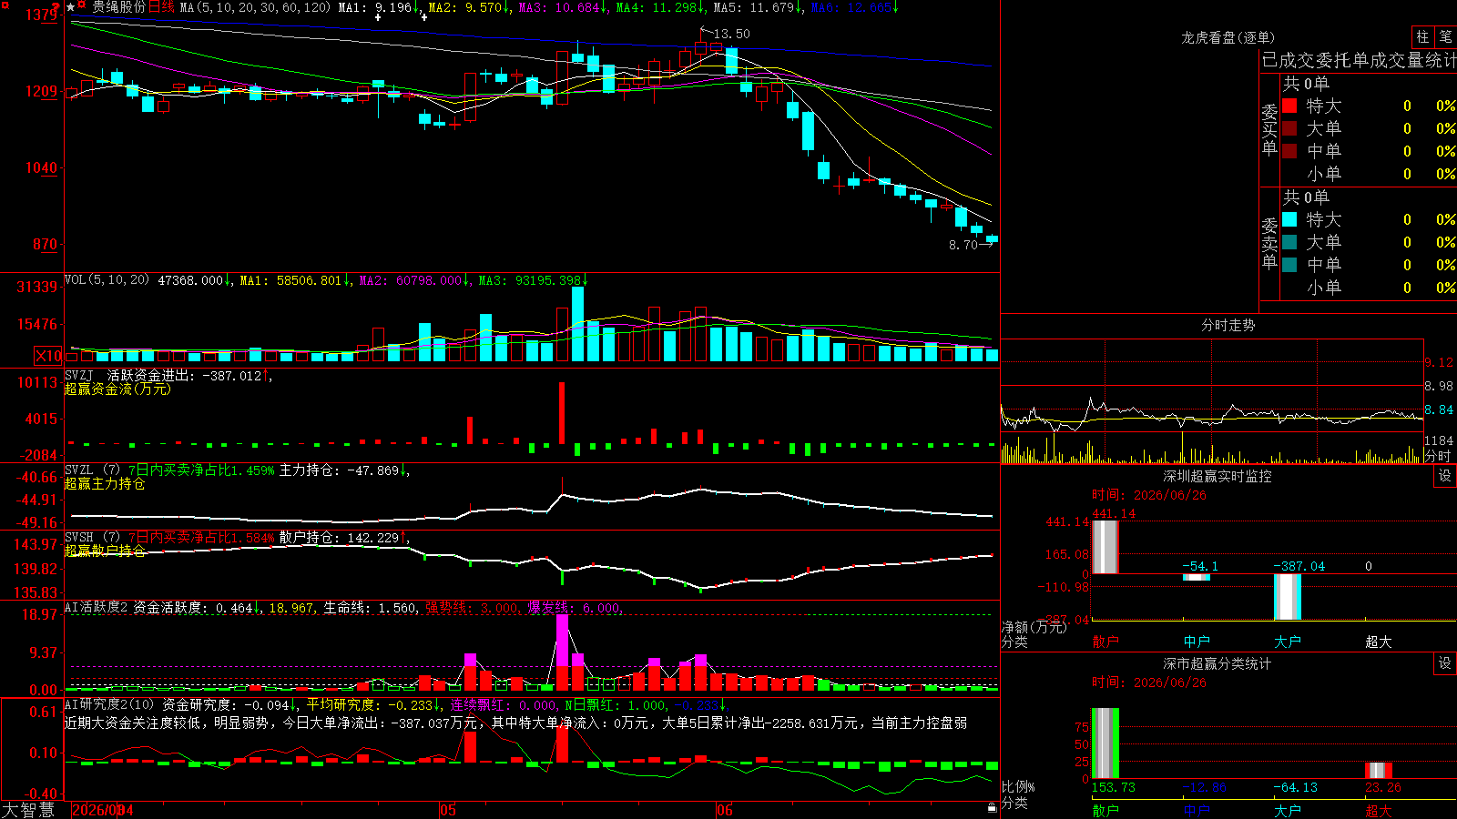Open 设 settings for 深圳超赢实时监控
1457x819 pixels.
click(1445, 476)
